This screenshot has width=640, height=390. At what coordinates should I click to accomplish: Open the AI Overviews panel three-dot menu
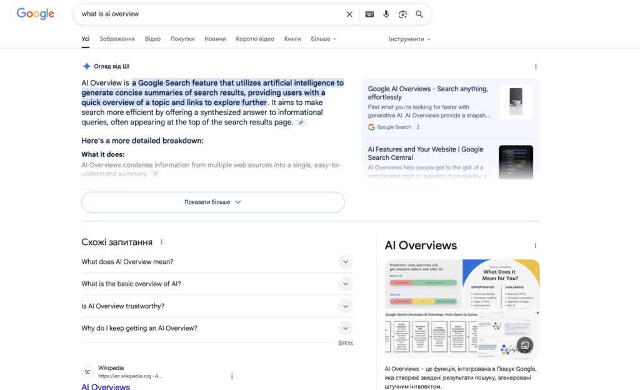click(535, 246)
